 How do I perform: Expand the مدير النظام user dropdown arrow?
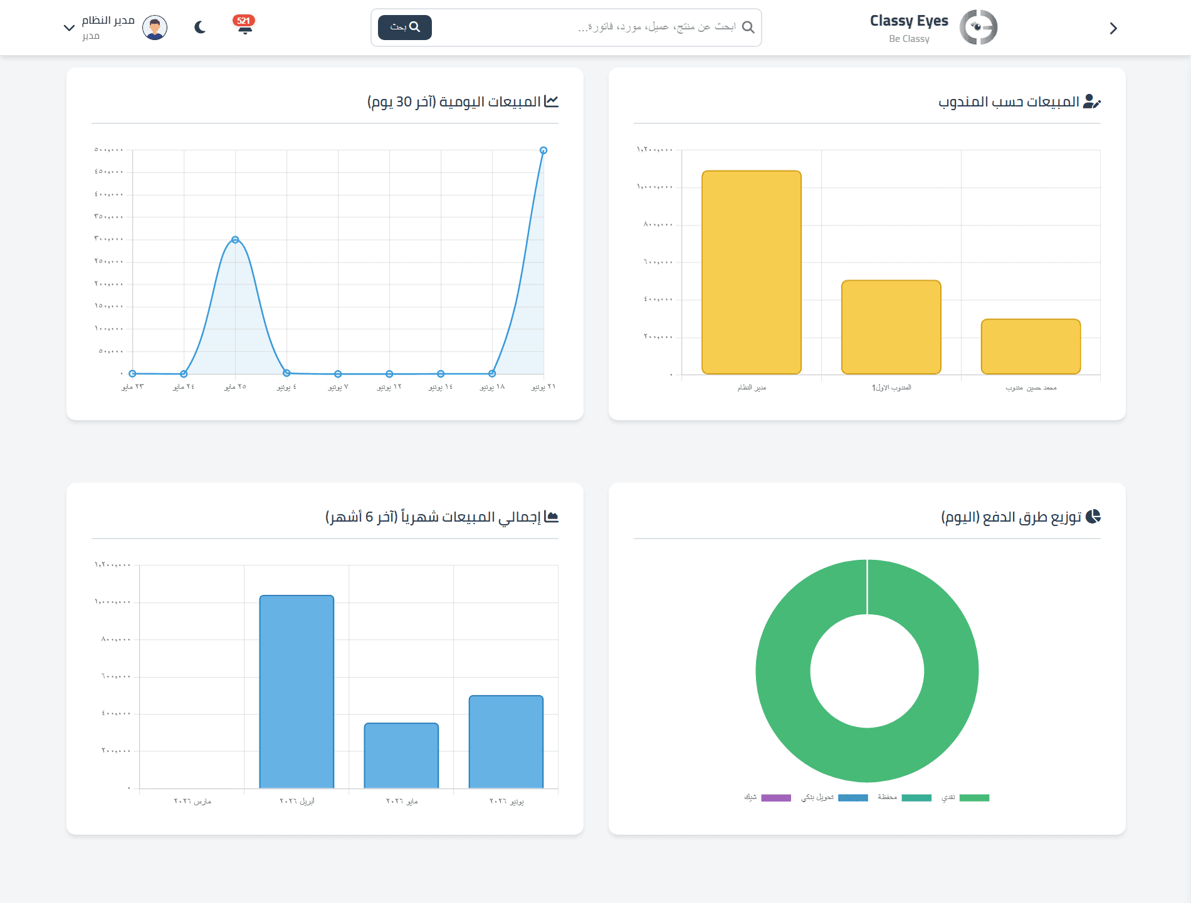click(x=70, y=28)
